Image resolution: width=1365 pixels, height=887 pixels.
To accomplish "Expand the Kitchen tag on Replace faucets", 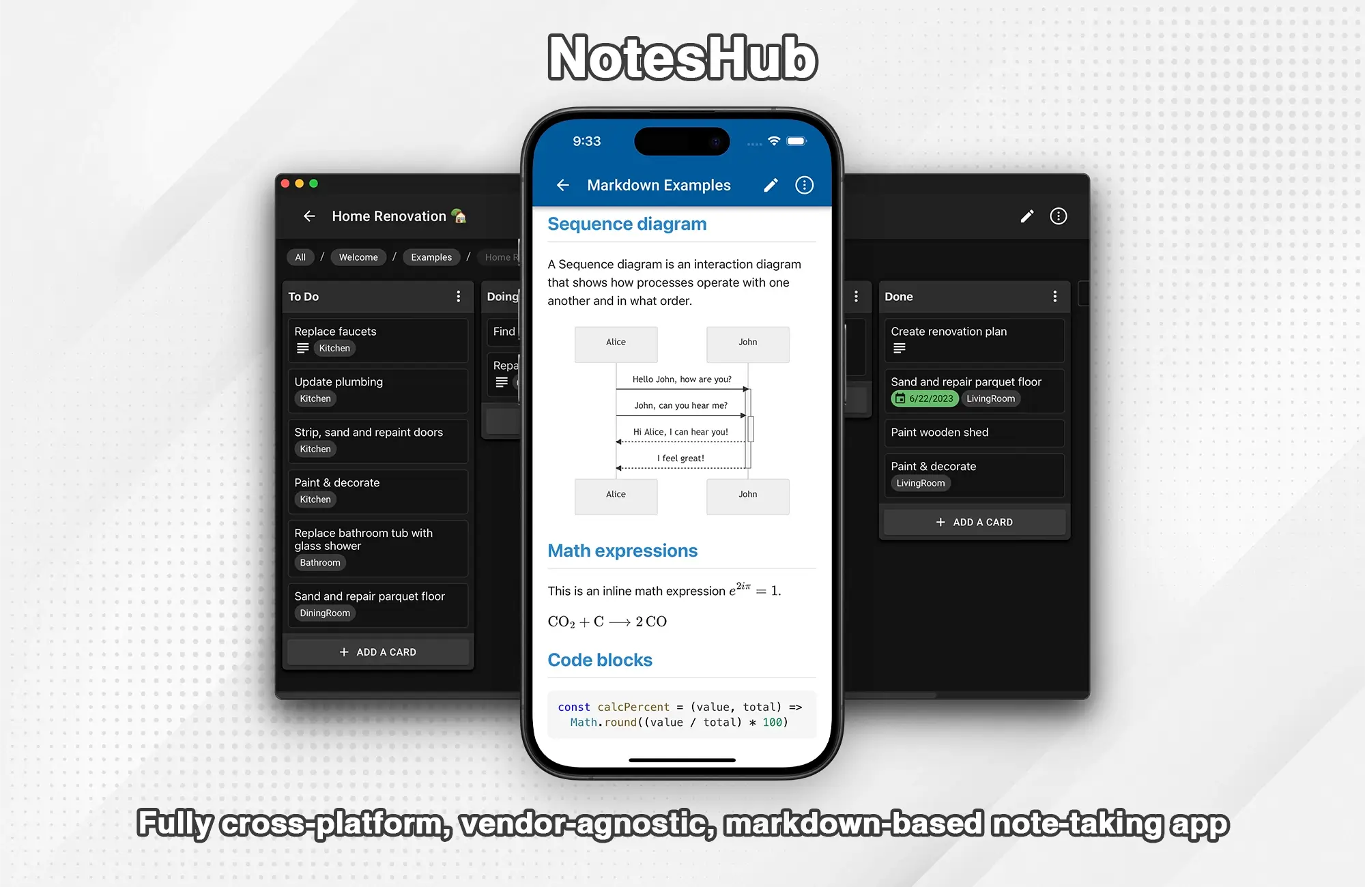I will click(333, 348).
